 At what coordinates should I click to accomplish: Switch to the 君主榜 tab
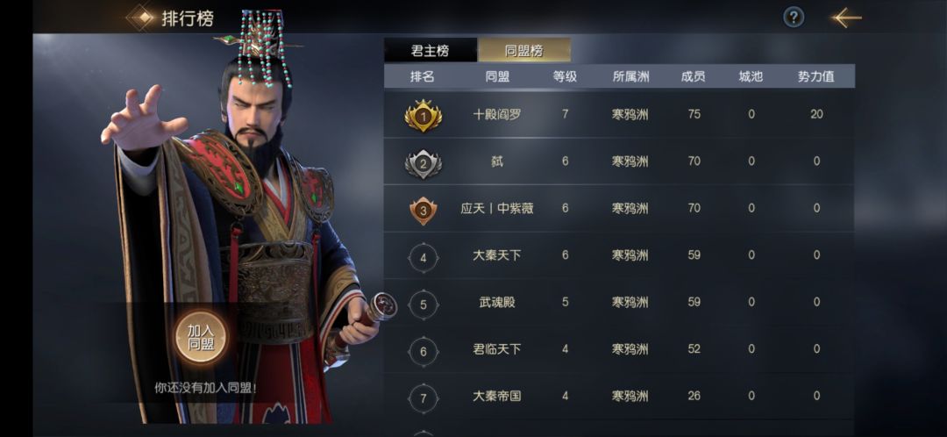point(430,51)
